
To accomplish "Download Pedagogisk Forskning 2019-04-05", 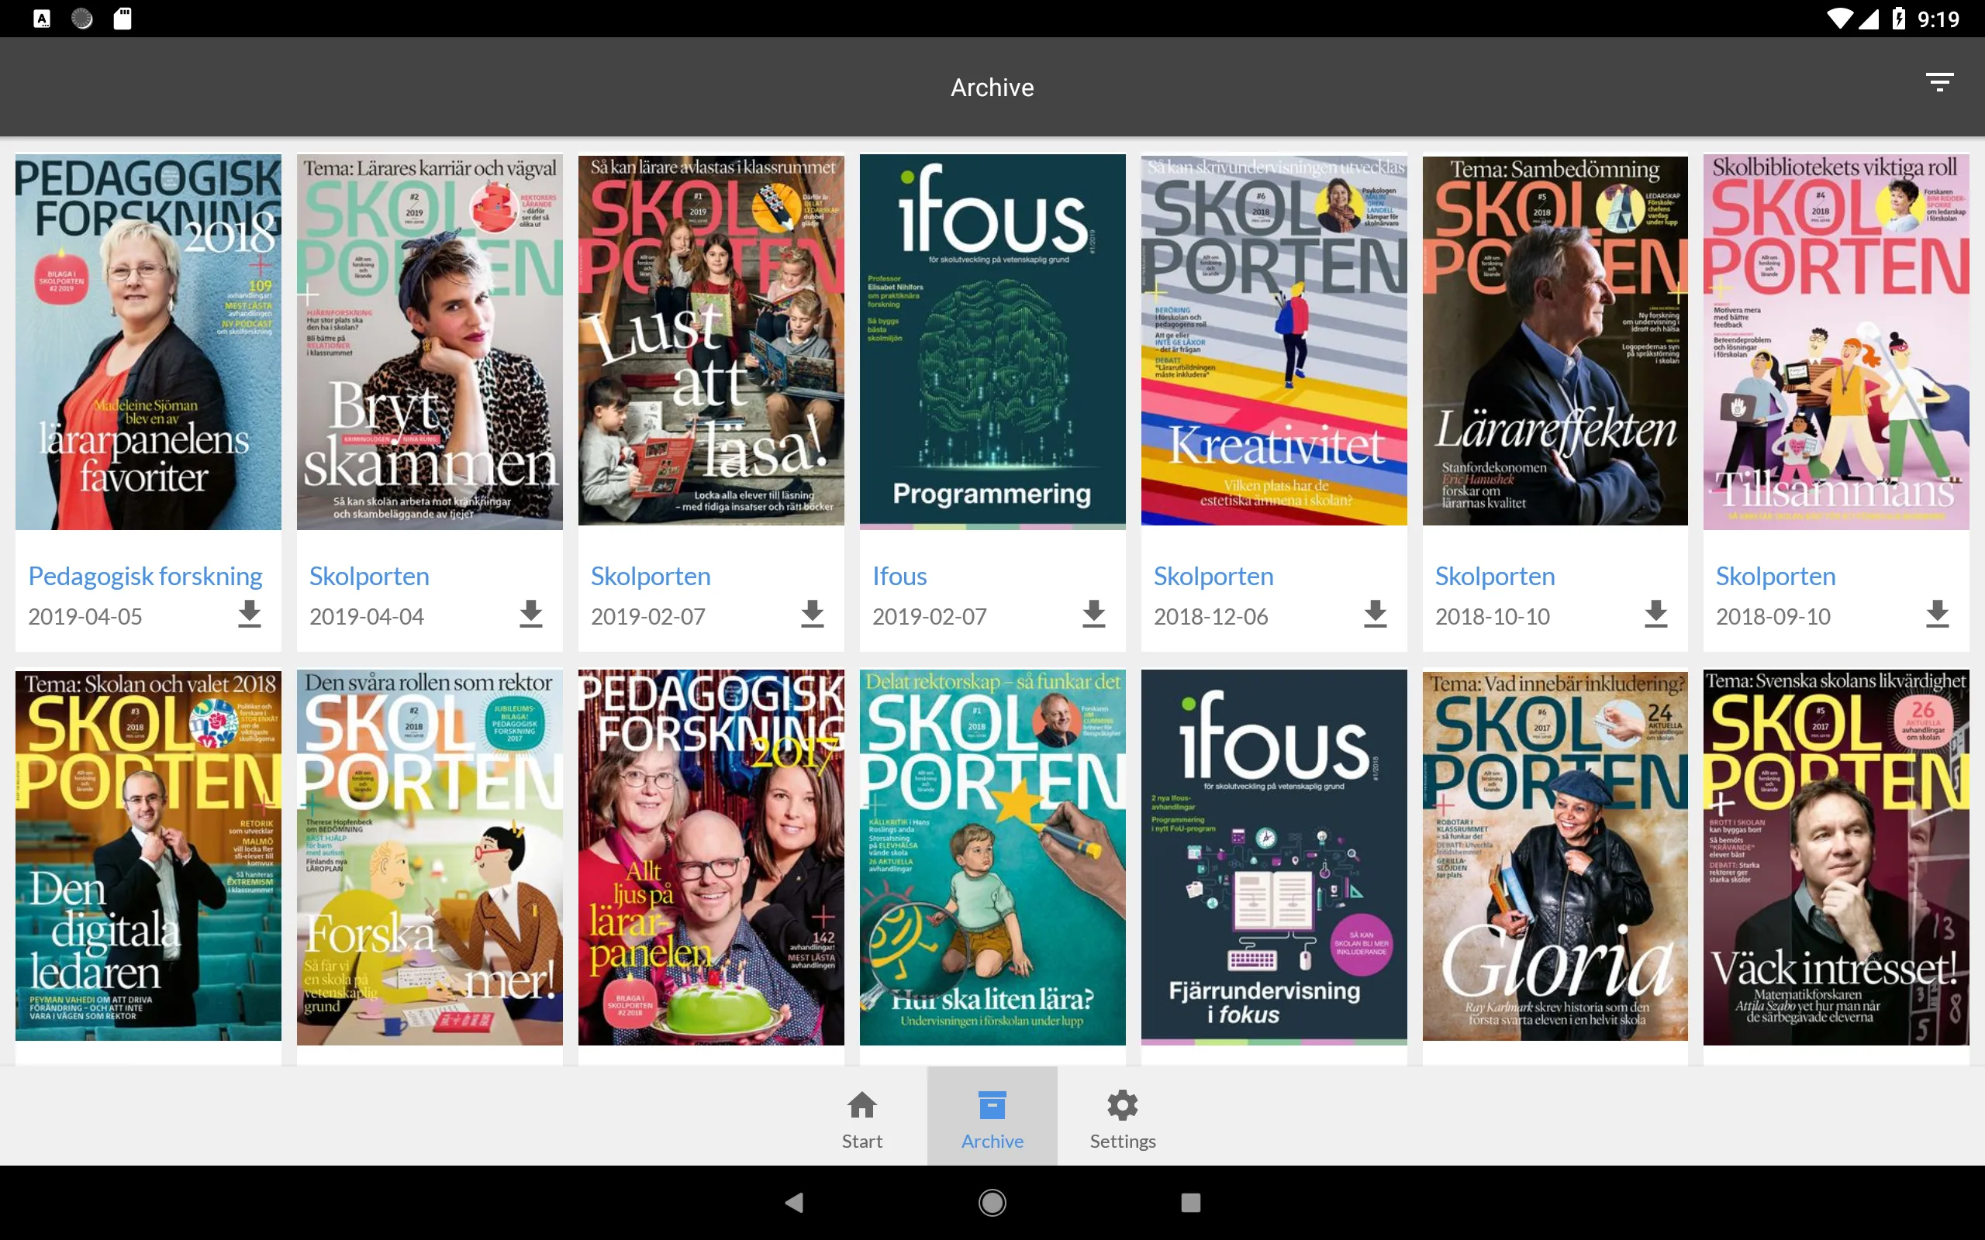I will 249,615.
